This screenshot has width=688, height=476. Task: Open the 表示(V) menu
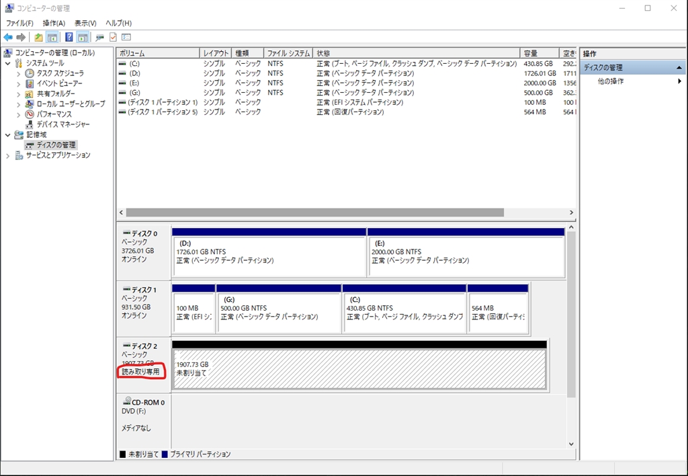click(x=85, y=23)
